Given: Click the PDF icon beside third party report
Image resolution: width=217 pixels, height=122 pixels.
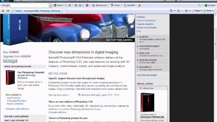Looking at the screenshot, I should 79,95.
